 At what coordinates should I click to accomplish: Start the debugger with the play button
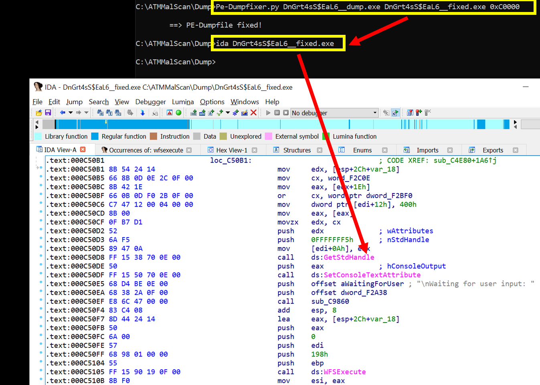[x=268, y=113]
